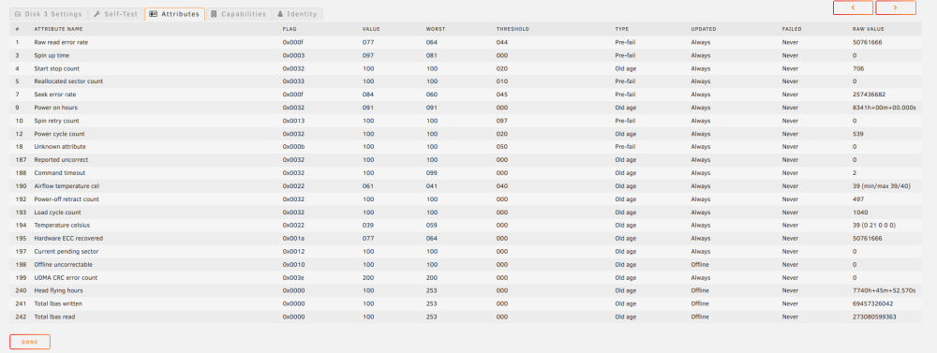Click threshold value 097
Screen dimensions: 937x353
(x=502, y=121)
